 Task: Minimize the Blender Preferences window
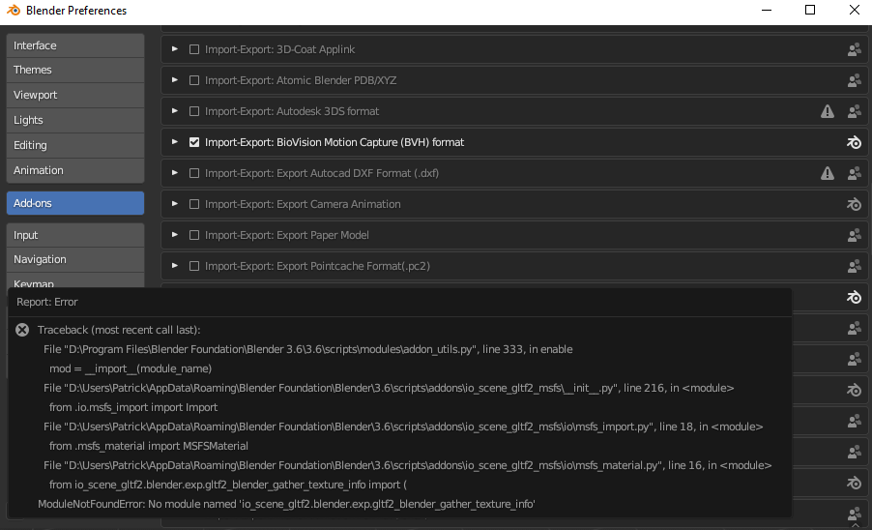coord(767,10)
